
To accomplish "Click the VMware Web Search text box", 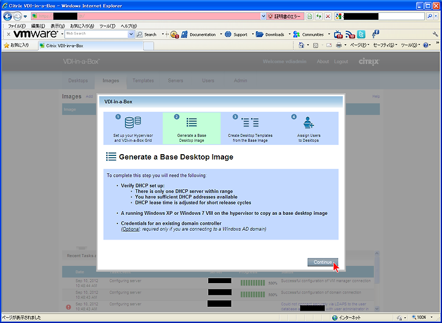I will [x=96, y=34].
